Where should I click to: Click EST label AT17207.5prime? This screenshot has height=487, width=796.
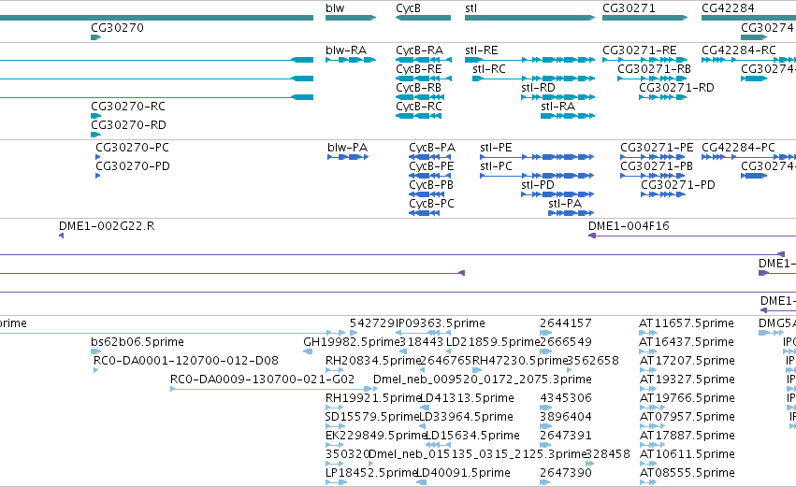[x=687, y=361]
